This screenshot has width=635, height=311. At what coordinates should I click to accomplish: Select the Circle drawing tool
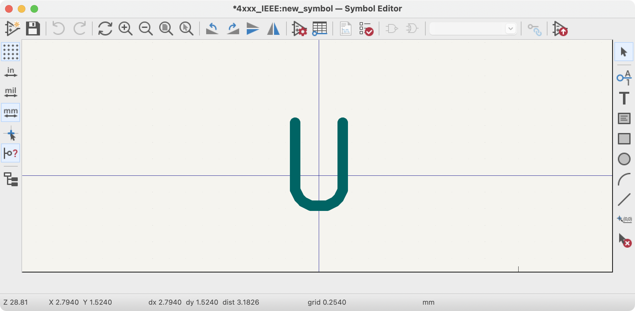point(624,159)
